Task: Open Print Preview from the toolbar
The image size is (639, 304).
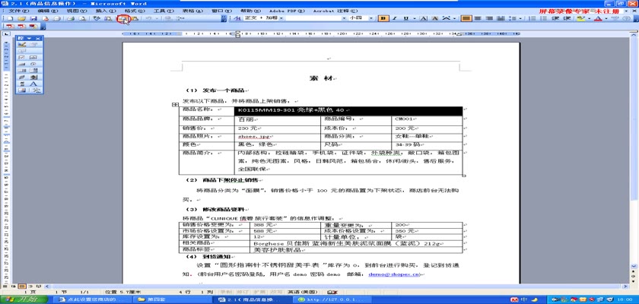Action: pyautogui.click(x=82, y=18)
